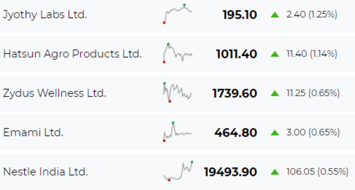This screenshot has width=355, height=190.
Task: View the Zydus Wellness sparkline chart
Action: tap(177, 92)
